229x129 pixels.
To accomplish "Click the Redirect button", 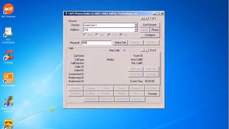I will coord(91,94).
